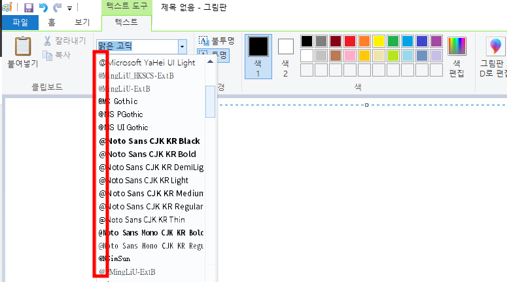Pick the lime color swatch

coord(393,56)
